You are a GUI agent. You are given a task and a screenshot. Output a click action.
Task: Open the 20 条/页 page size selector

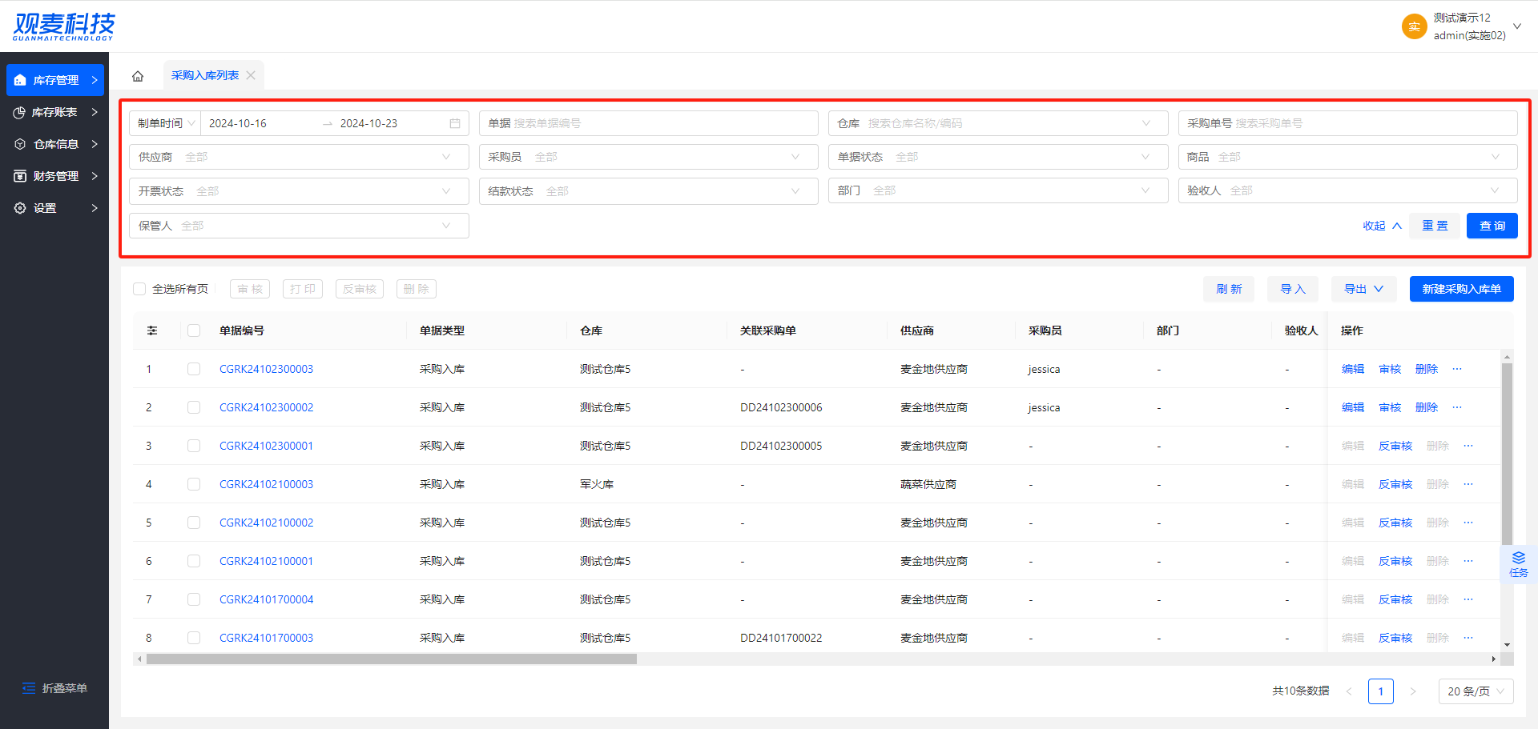1476,691
